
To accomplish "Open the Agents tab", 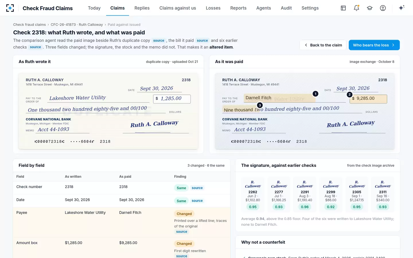I will point(264,8).
